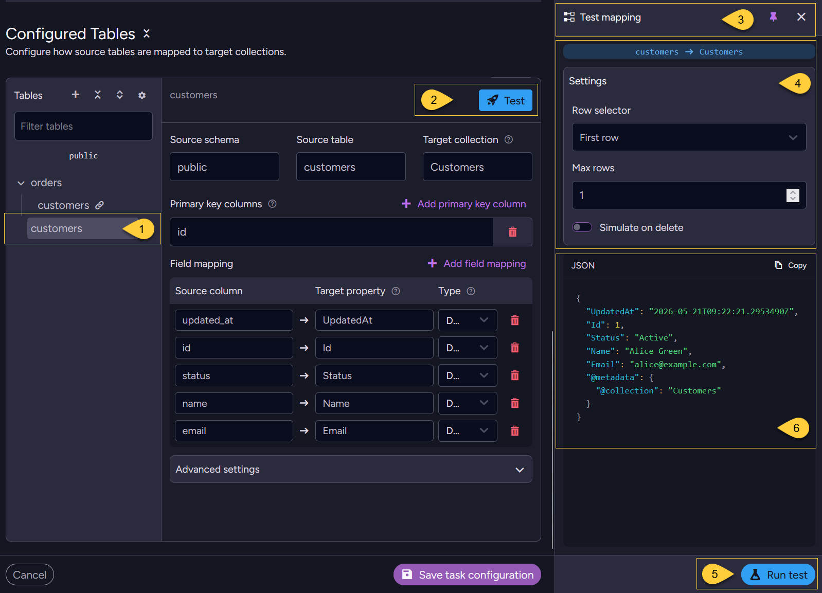Collapse the orders tree node
This screenshot has width=822, height=593.
(x=21, y=183)
